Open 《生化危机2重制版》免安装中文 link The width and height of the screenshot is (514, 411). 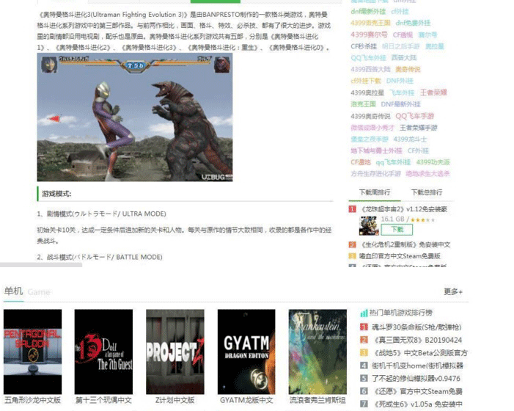pyautogui.click(x=405, y=244)
